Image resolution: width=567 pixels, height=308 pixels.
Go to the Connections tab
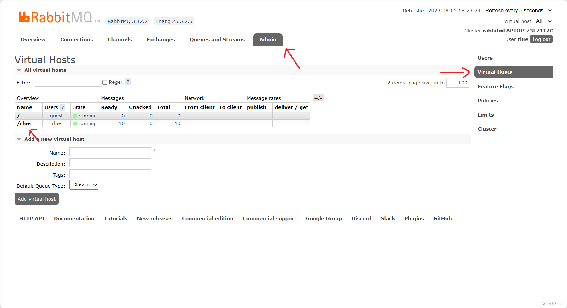tap(77, 39)
